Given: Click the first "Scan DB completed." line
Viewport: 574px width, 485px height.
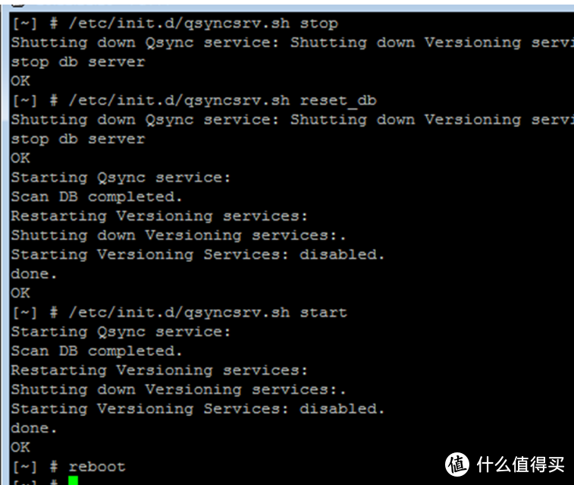Looking at the screenshot, I should (97, 197).
